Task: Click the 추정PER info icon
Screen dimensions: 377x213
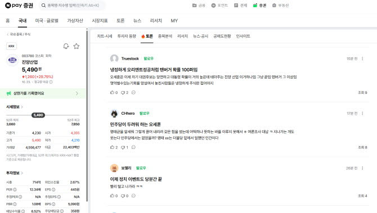Action: (20, 197)
